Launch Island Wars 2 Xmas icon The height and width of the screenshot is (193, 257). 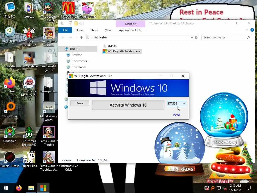[x=49, y=112]
